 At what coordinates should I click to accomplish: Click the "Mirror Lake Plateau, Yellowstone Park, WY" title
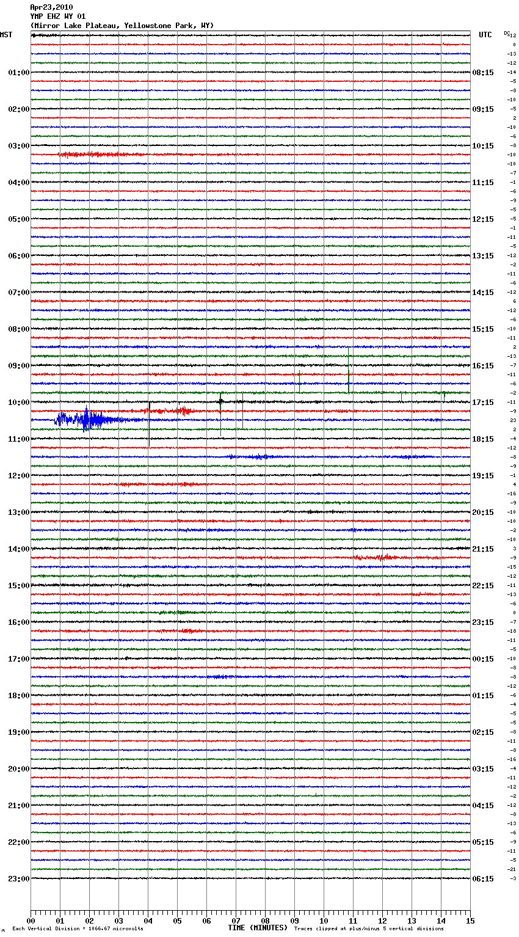coord(122,26)
